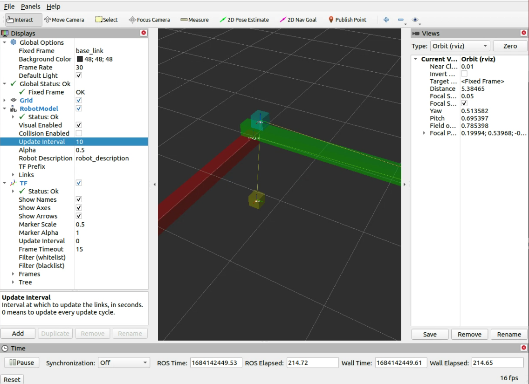Open the Help menu
The width and height of the screenshot is (529, 384).
tap(53, 7)
